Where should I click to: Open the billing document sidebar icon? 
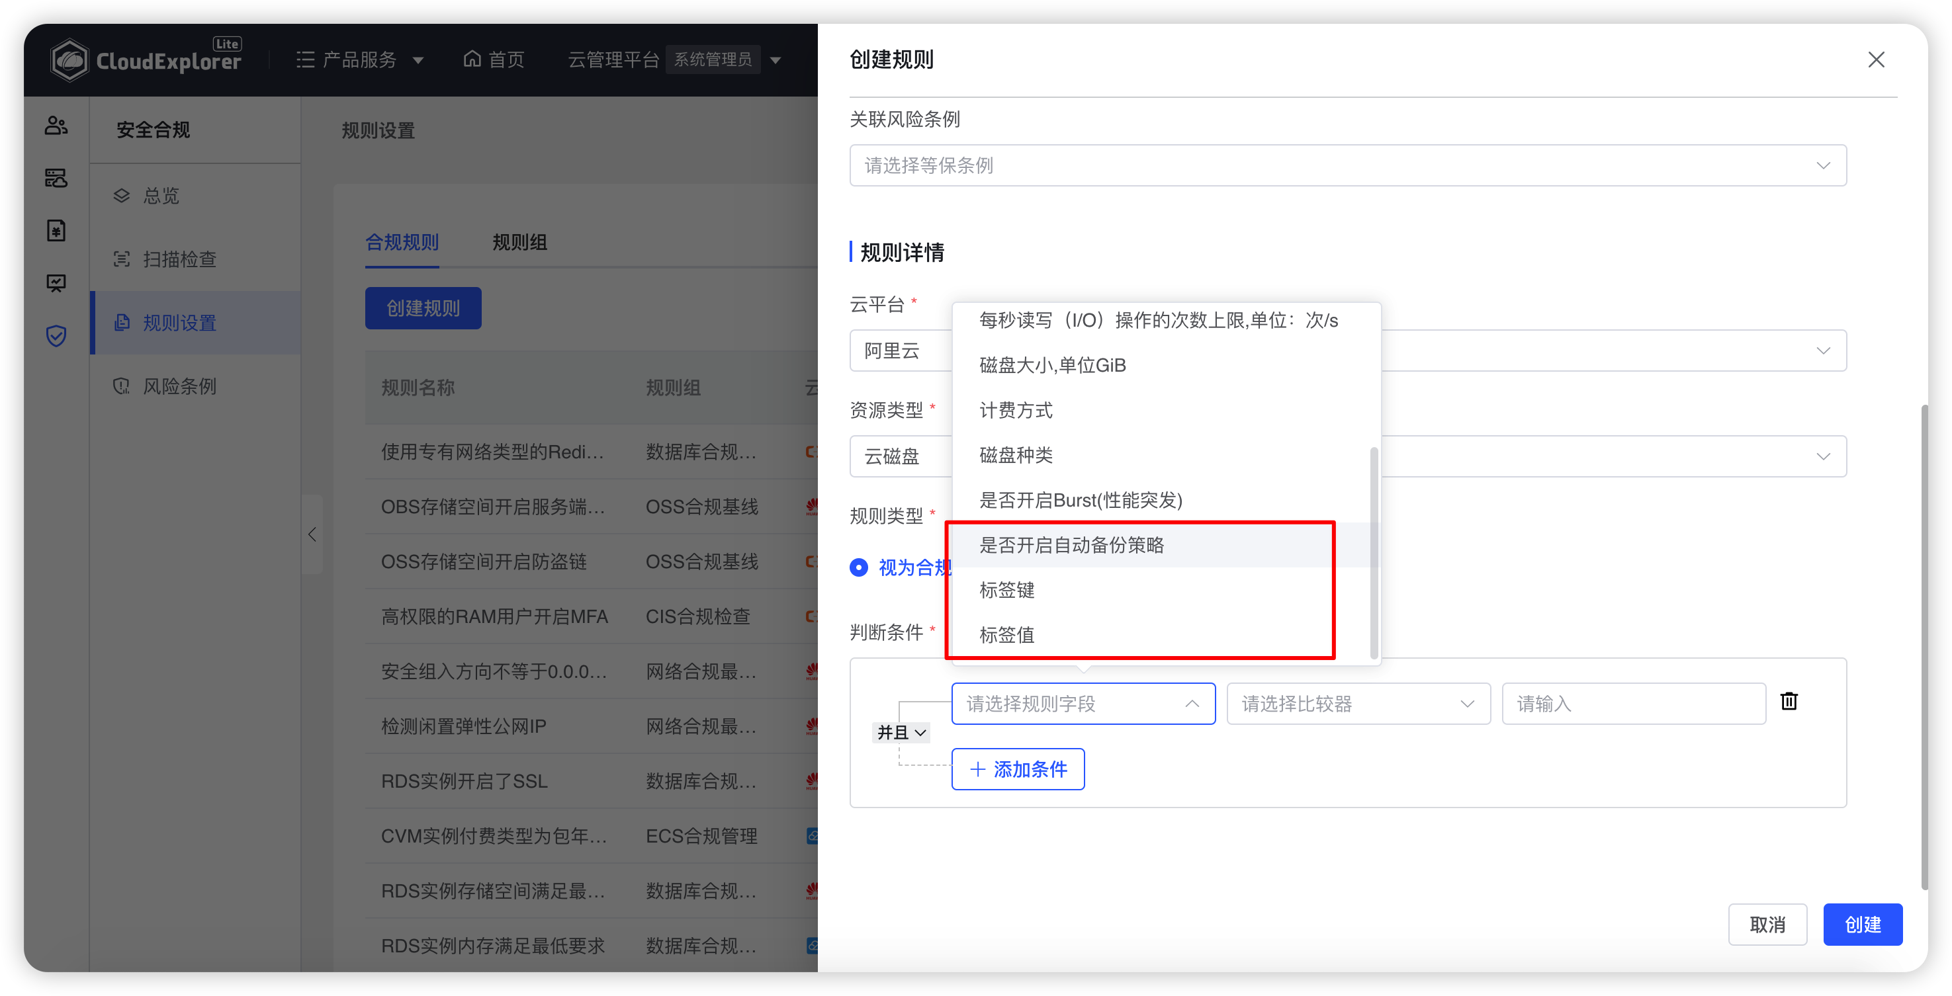pos(56,230)
